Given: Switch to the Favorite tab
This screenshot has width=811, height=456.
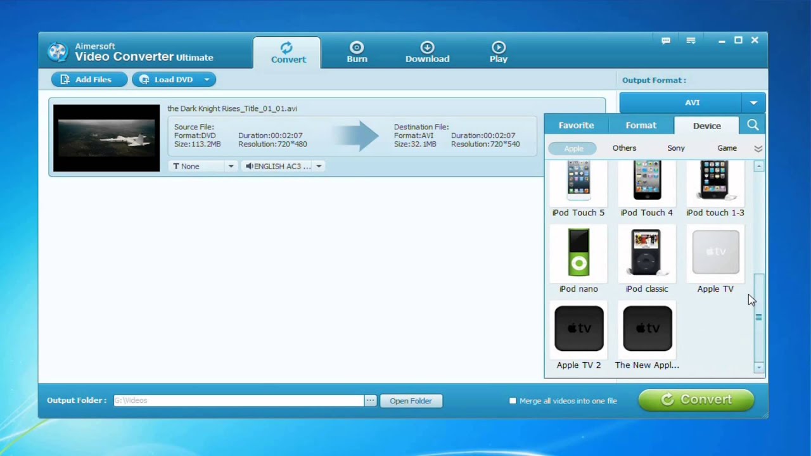Looking at the screenshot, I should [x=576, y=125].
